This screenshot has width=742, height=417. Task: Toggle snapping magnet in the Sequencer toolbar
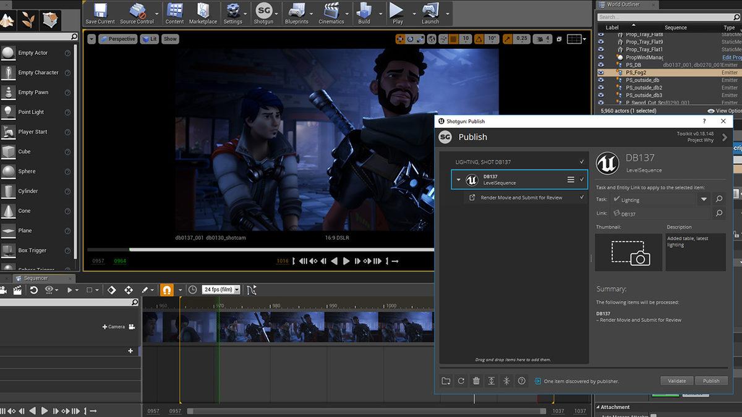click(x=167, y=289)
